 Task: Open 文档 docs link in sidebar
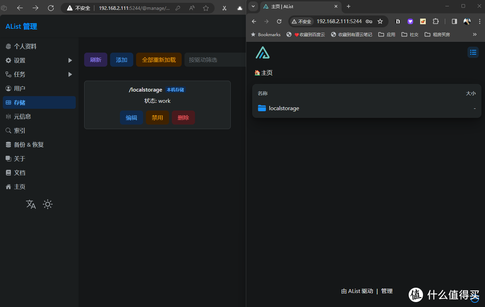(39, 173)
